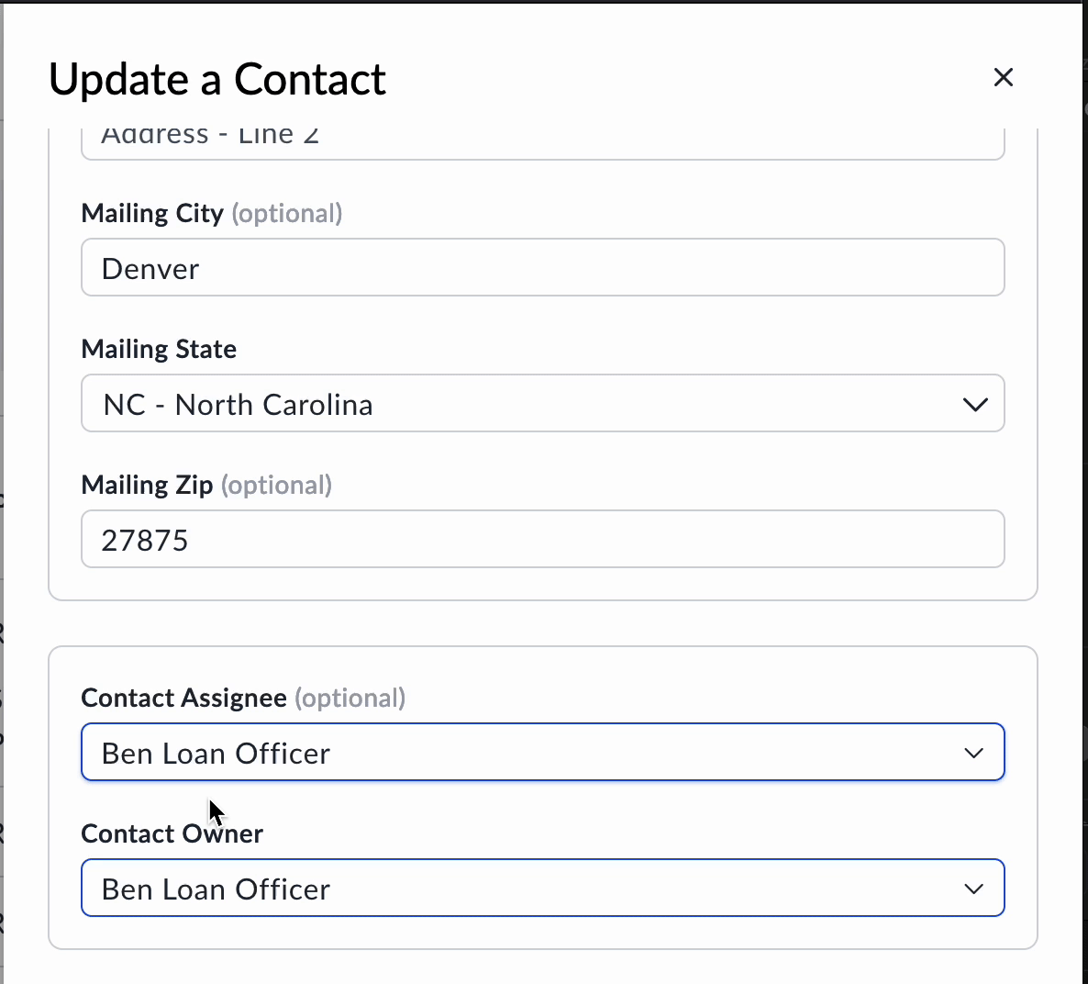
Task: Click the Mailing State dropdown chevron icon
Action: coord(975,404)
